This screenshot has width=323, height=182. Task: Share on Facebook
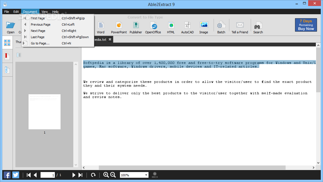pos(7,175)
